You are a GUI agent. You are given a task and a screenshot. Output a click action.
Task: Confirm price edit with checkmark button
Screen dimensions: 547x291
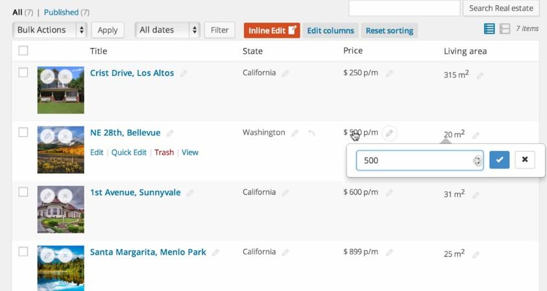coord(499,160)
